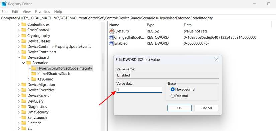Click the tree pane vertical scrollbar

click(x=103, y=62)
